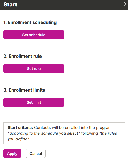Click the Contacts will be enrolled sentence
Screen dimensions: 128x161
click(73, 128)
